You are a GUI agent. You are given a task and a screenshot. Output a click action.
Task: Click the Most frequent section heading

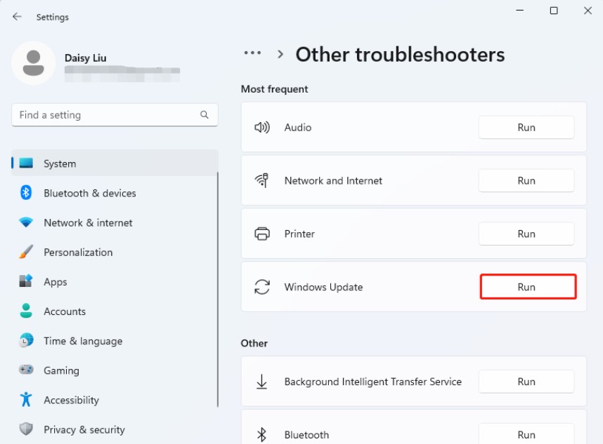(x=274, y=89)
